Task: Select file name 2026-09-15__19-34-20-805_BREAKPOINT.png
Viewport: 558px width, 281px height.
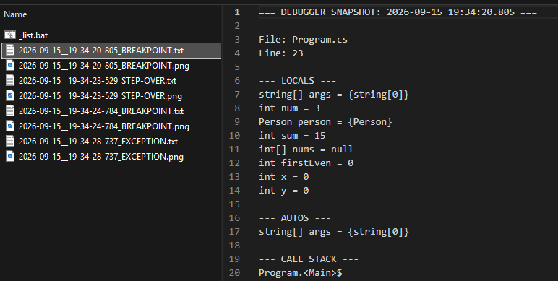Action: [104, 66]
